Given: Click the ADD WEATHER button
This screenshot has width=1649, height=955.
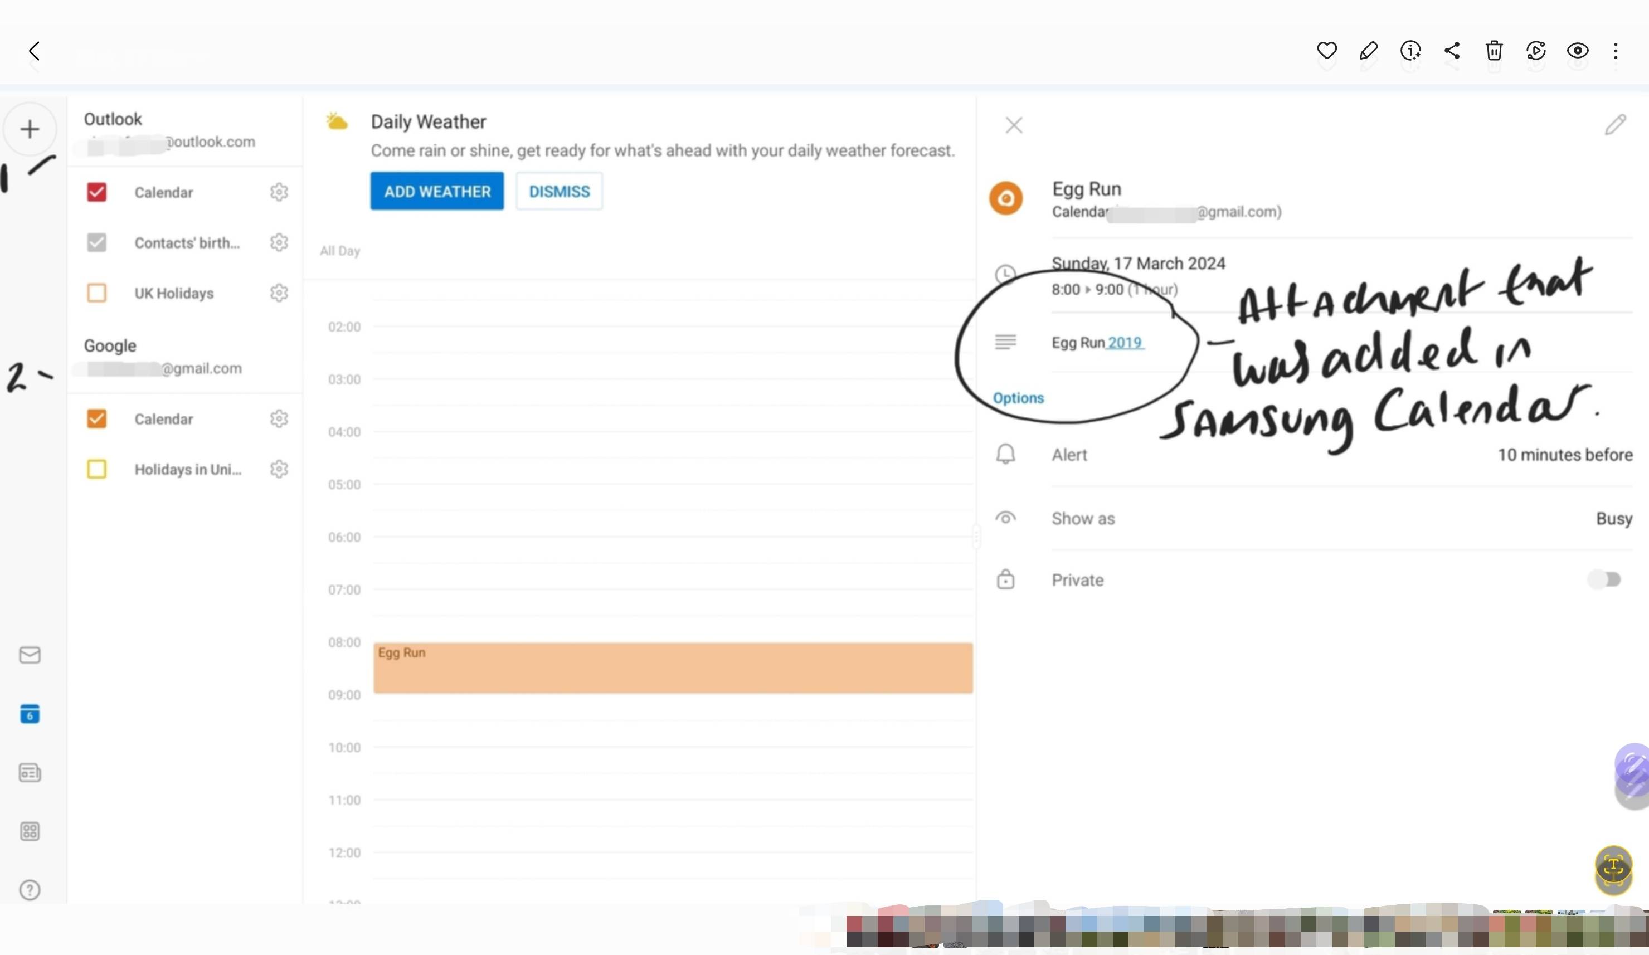Looking at the screenshot, I should (436, 191).
